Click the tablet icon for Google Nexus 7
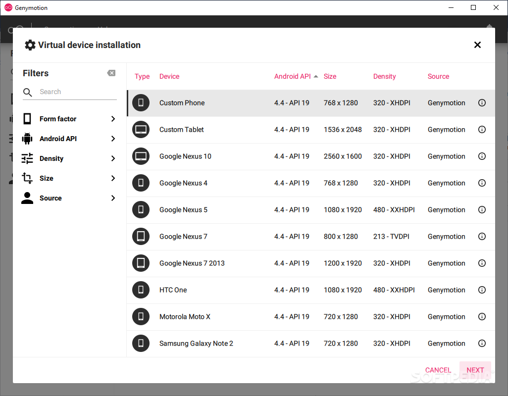This screenshot has width=508, height=396. tap(141, 237)
